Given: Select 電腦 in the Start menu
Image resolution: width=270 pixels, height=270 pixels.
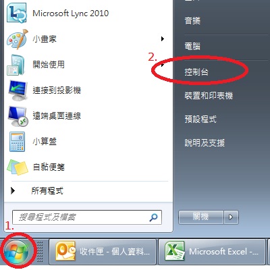Looking at the screenshot, I should point(192,47).
